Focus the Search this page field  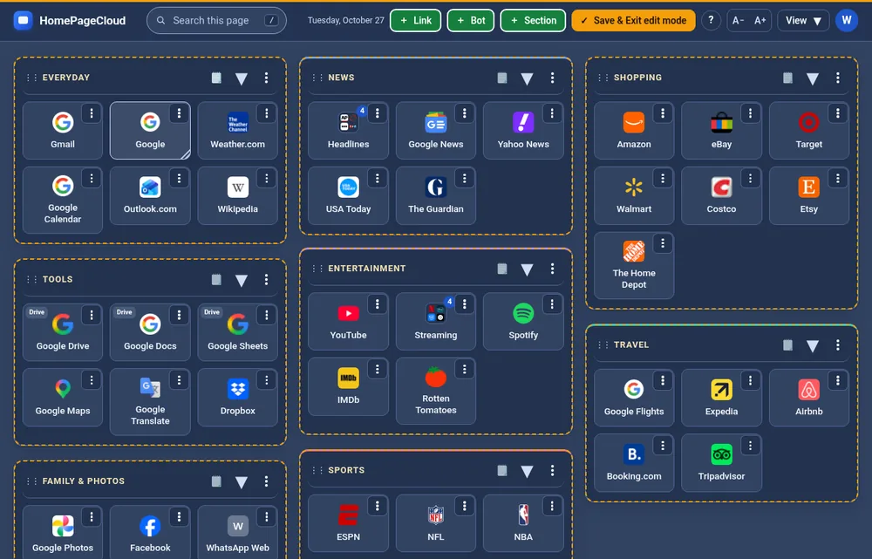click(x=216, y=21)
